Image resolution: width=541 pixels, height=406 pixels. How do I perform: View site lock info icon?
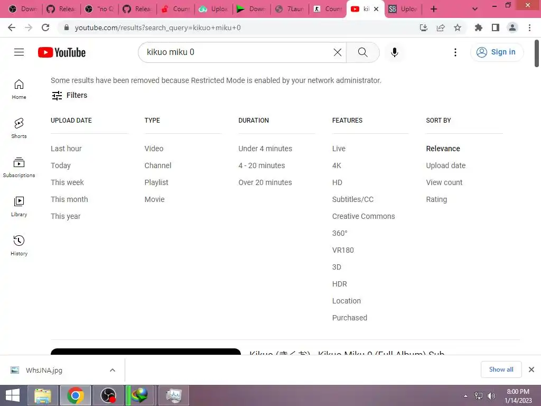click(66, 27)
